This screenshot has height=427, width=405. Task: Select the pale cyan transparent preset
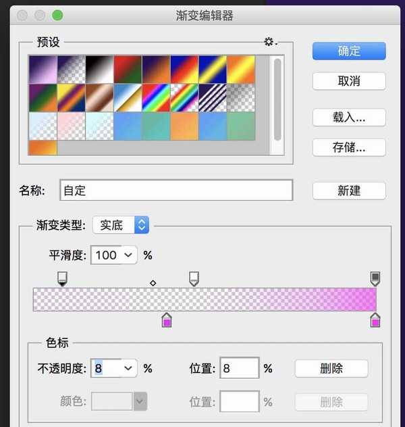[99, 126]
